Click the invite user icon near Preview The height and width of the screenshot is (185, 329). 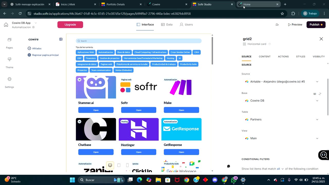[277, 25]
